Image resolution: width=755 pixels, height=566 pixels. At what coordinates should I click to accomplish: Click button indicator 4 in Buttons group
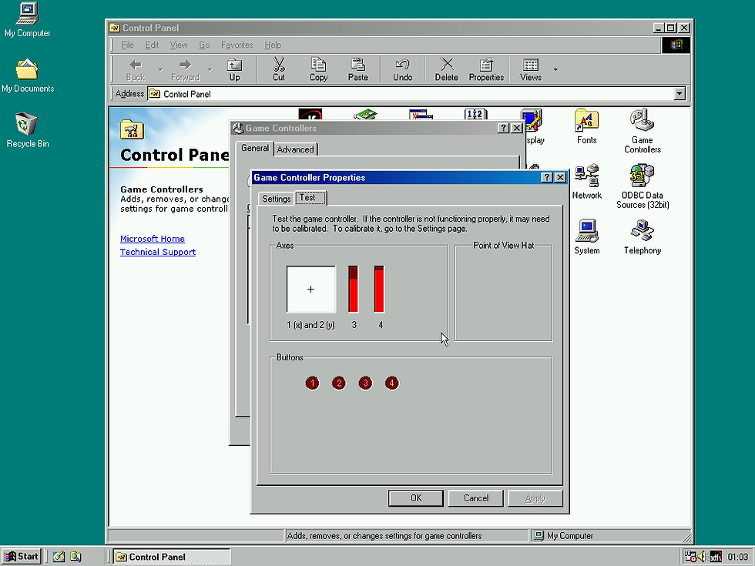(x=392, y=383)
